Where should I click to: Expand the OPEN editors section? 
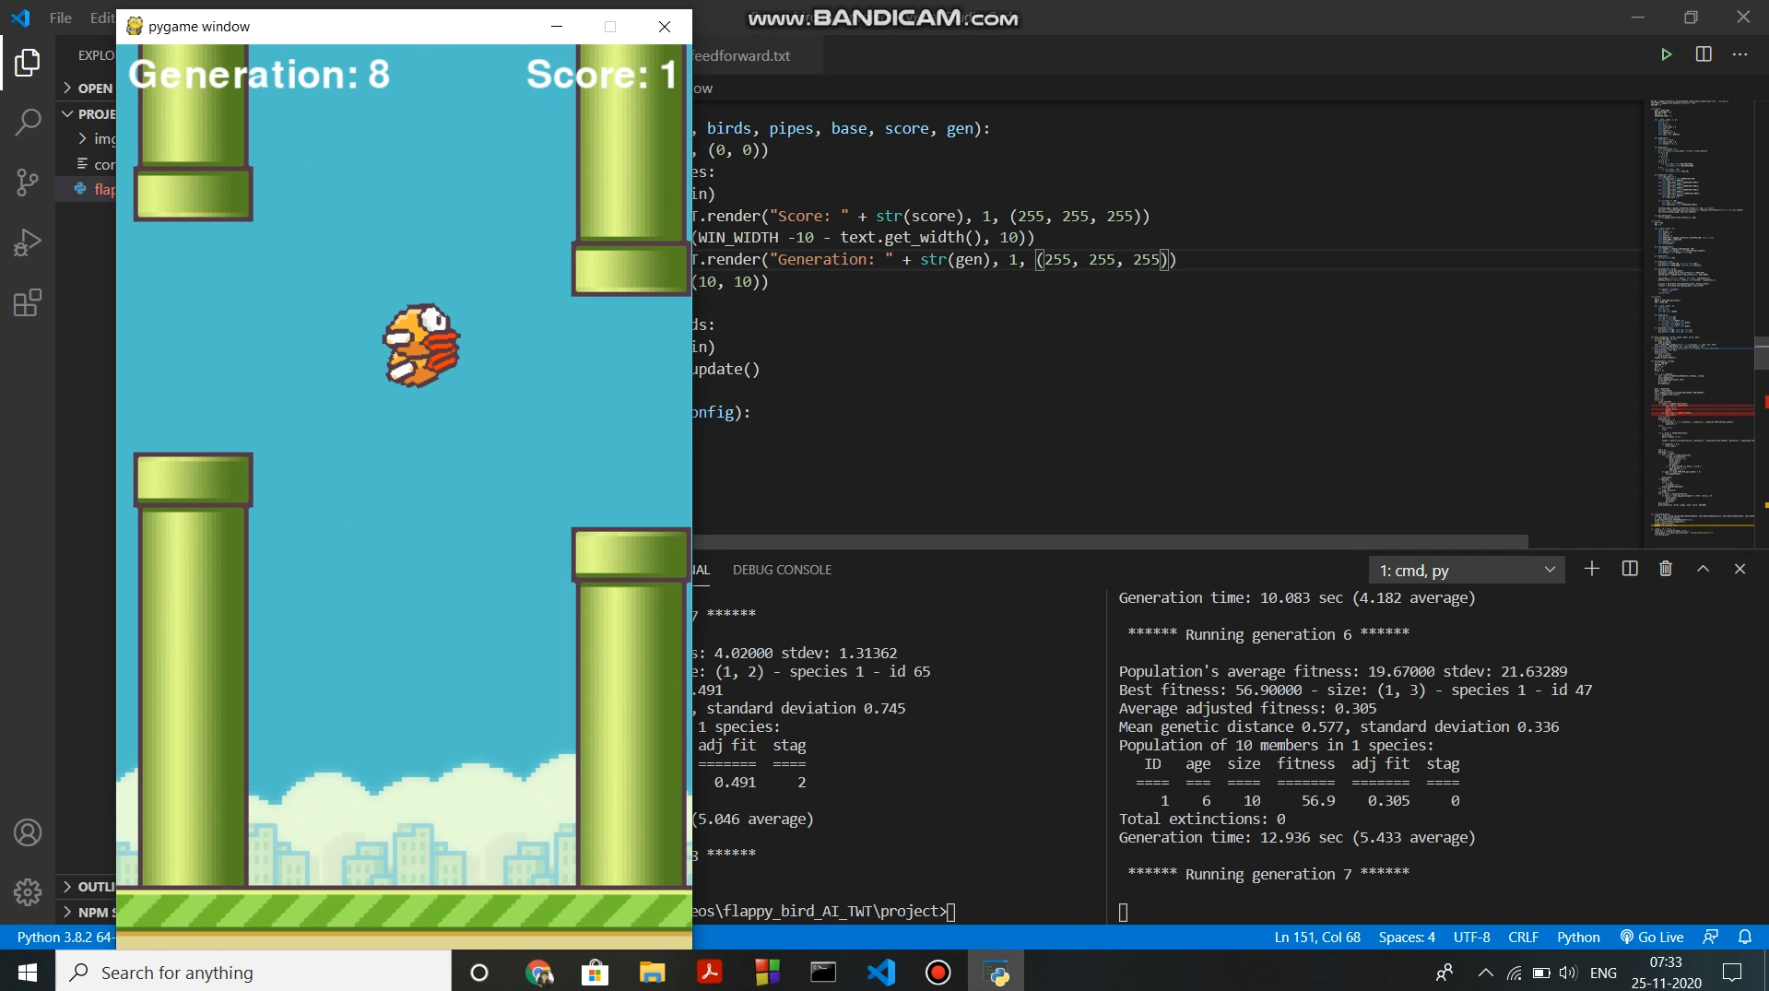tap(88, 88)
